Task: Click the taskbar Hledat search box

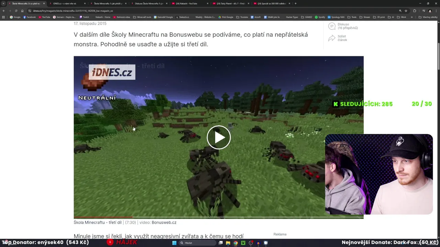Action: click(x=197, y=243)
